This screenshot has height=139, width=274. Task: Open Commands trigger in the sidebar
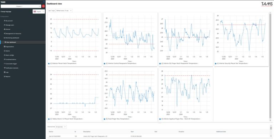pos(10,64)
